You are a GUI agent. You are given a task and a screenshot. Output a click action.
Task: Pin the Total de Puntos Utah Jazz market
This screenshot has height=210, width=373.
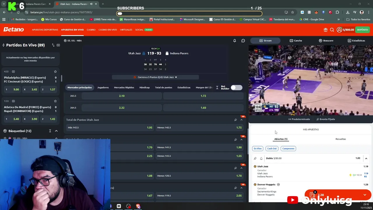click(x=235, y=120)
